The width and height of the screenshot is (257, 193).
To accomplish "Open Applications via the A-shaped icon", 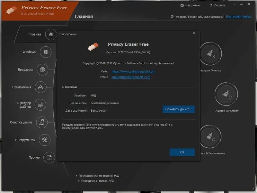I will point(40,87).
